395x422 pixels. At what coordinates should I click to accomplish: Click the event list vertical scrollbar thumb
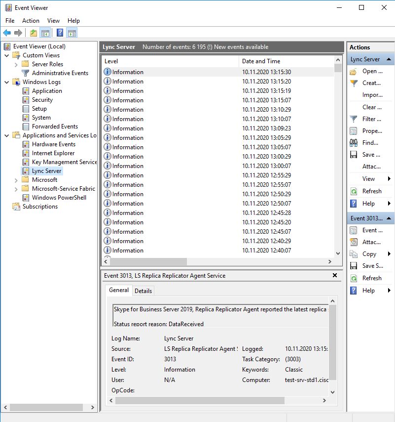tap(338, 68)
